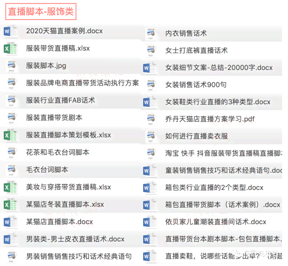Click the Word icon of 2020天猫直播案例.docx

point(11,31)
